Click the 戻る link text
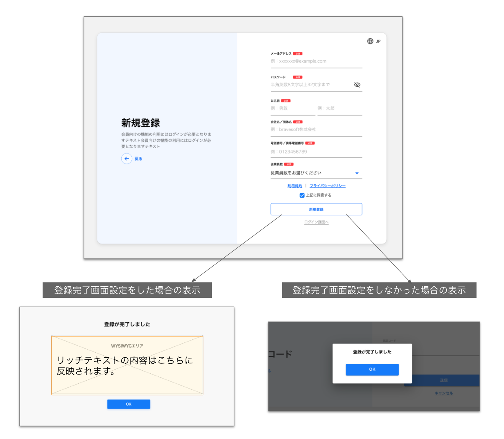Viewport: 504px width, 439px height. pos(138,159)
